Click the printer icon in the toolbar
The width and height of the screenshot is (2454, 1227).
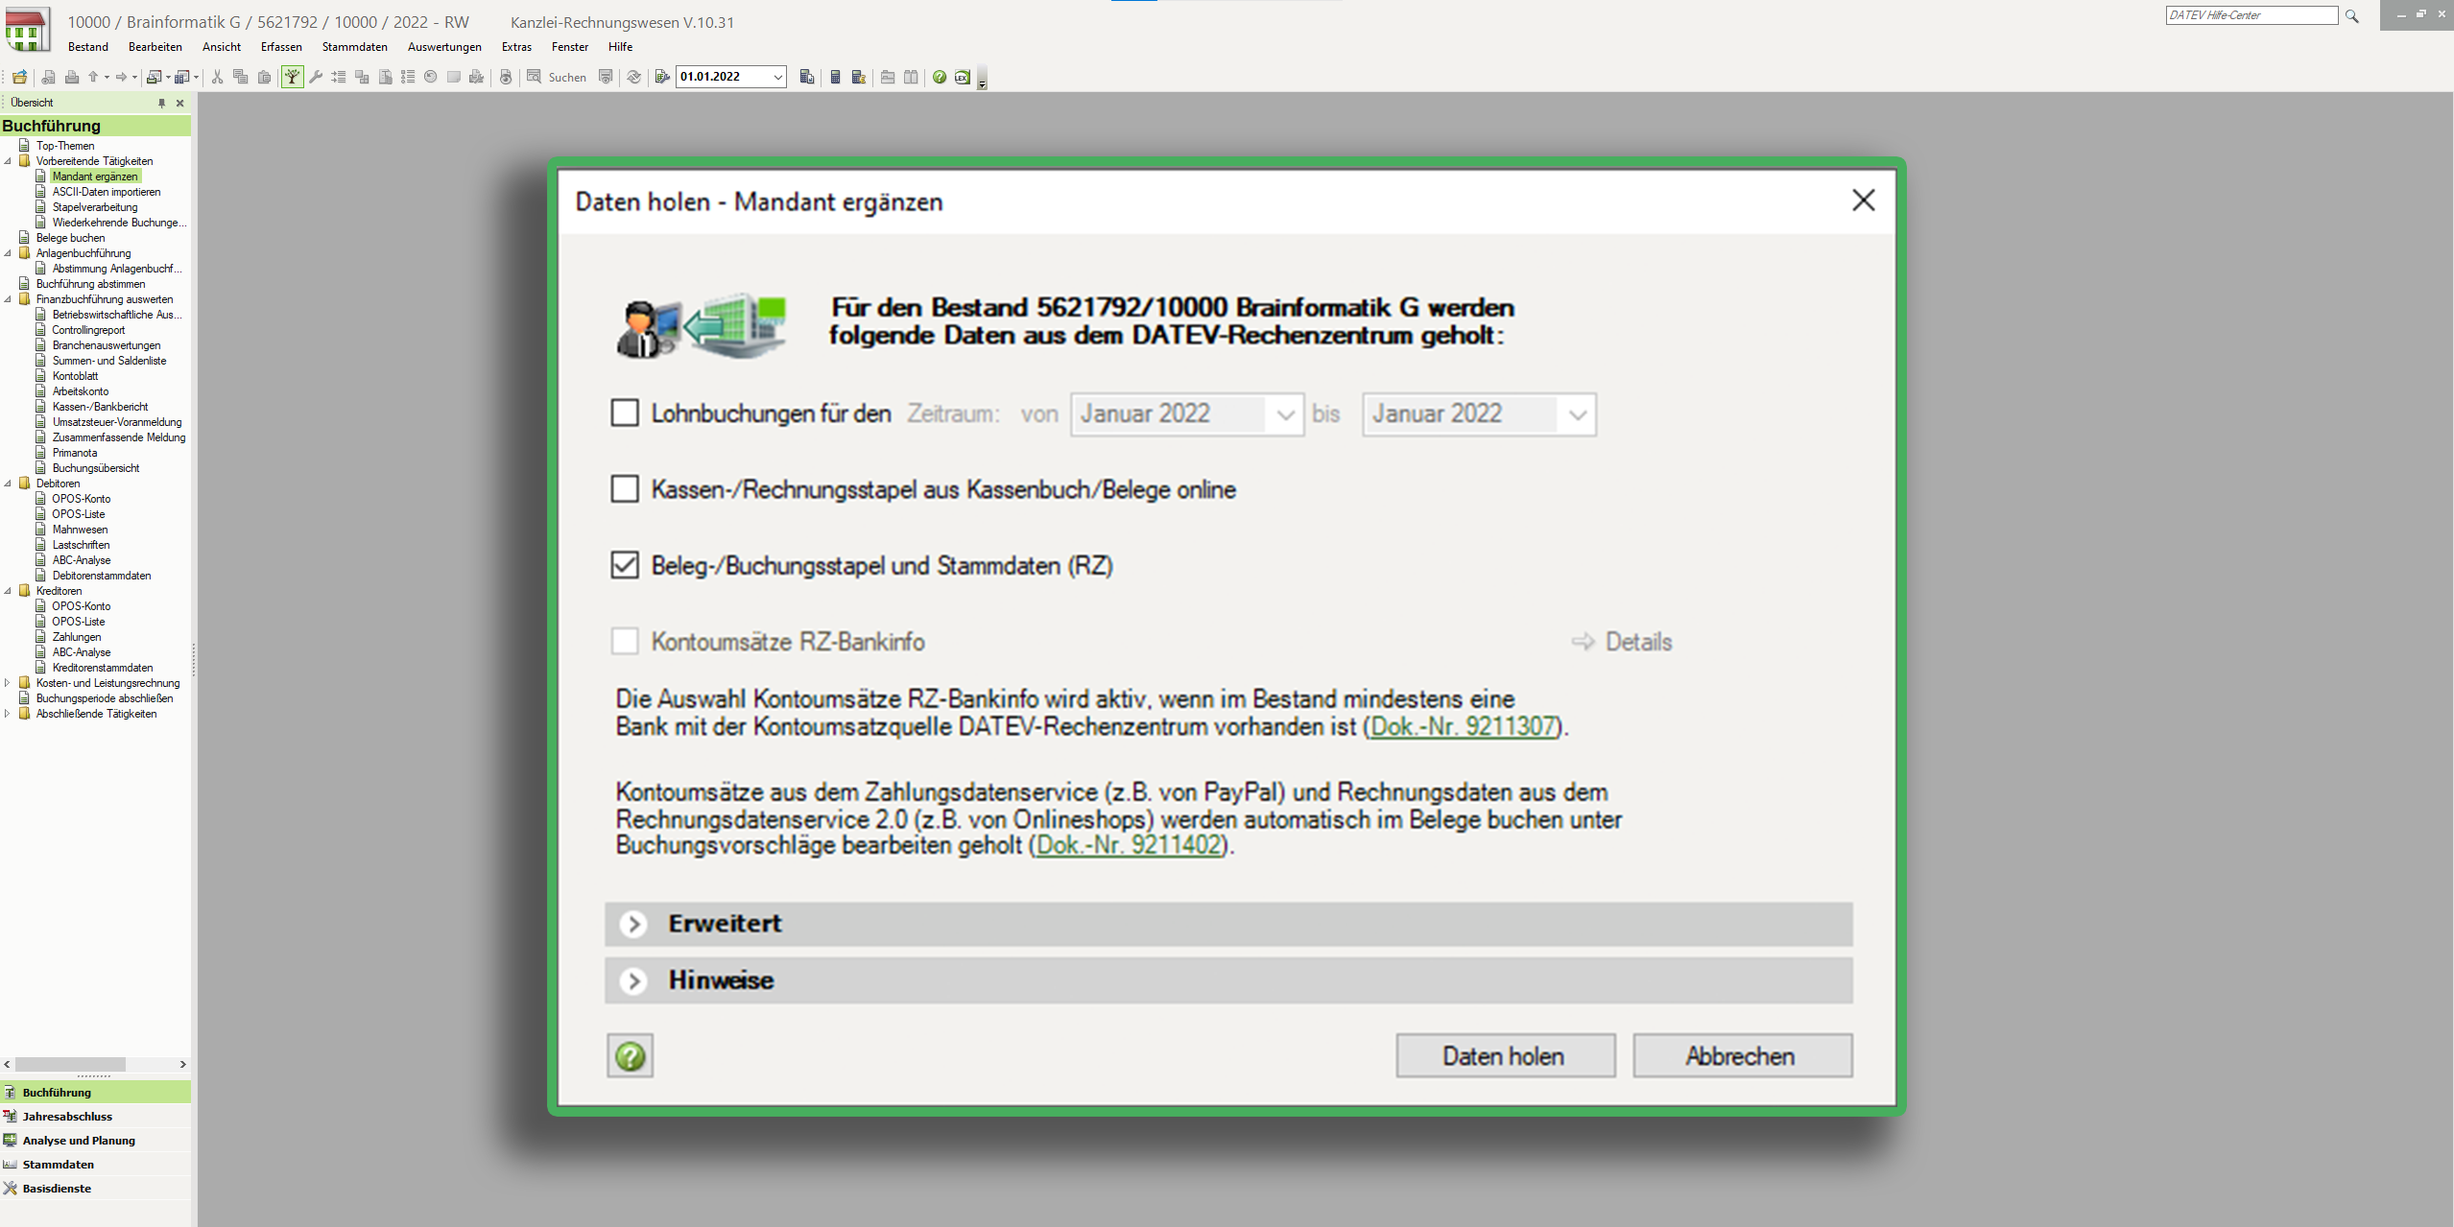click(71, 77)
